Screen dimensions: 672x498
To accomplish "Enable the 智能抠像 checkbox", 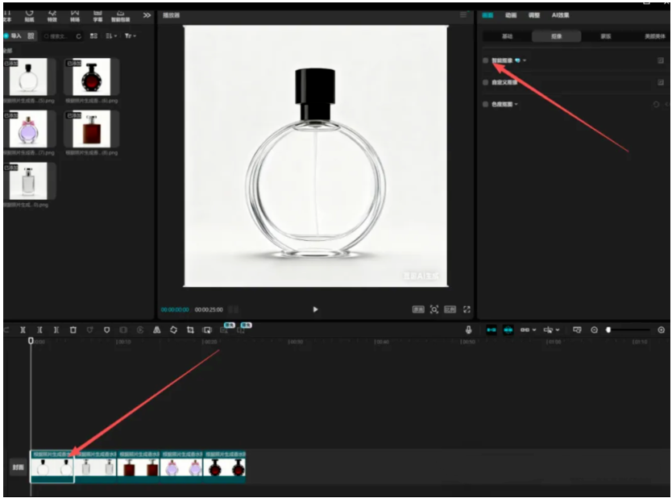I will [x=485, y=60].
